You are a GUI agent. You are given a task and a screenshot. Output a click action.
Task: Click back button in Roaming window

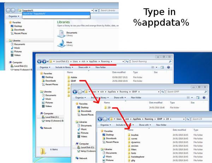pyautogui.click(x=39, y=62)
